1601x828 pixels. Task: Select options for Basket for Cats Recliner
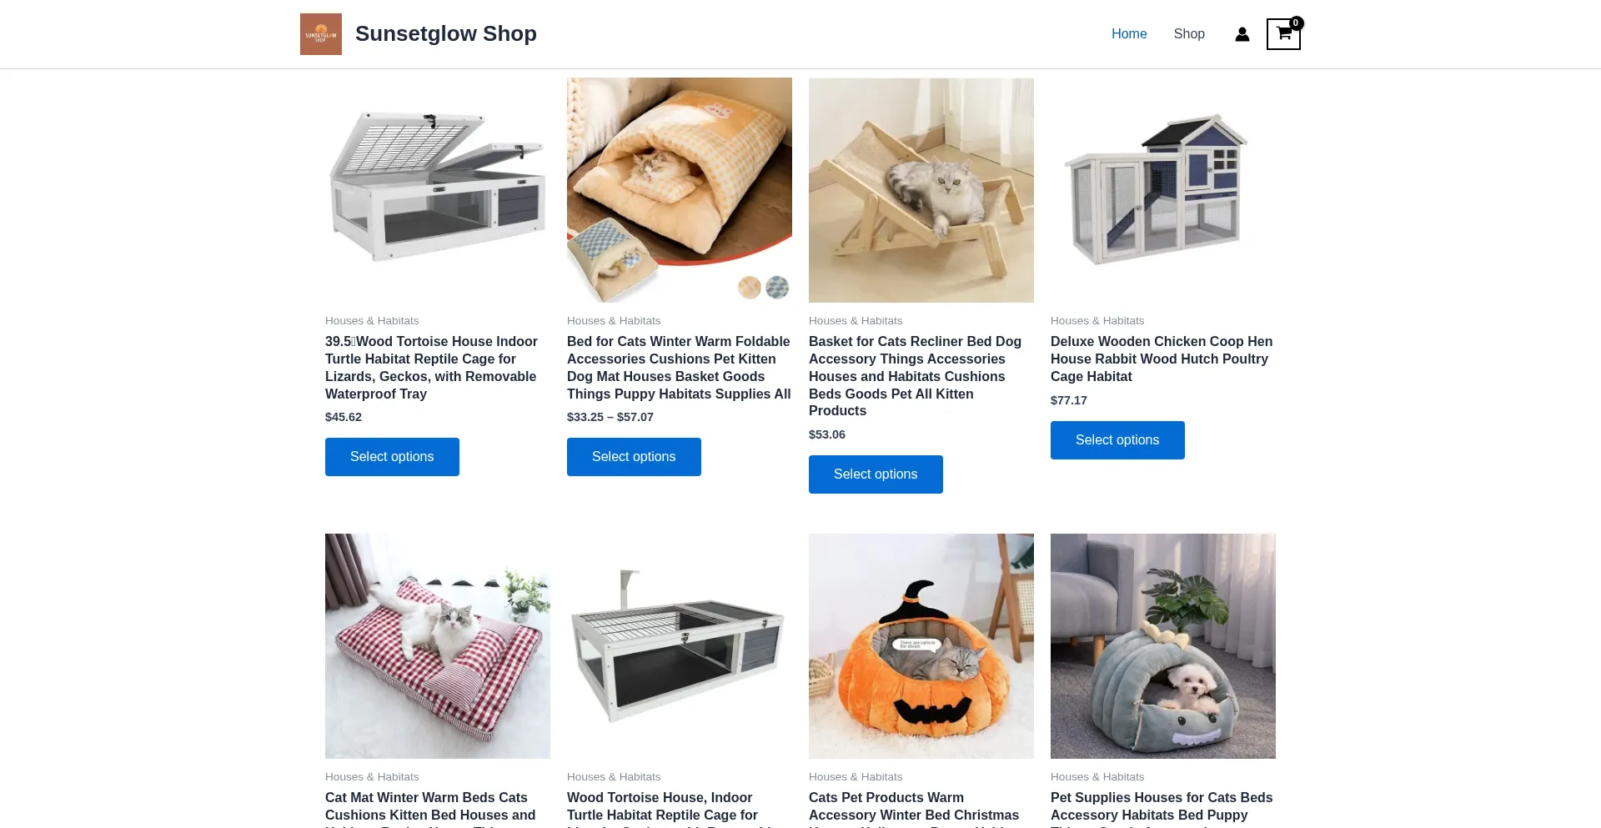[876, 474]
